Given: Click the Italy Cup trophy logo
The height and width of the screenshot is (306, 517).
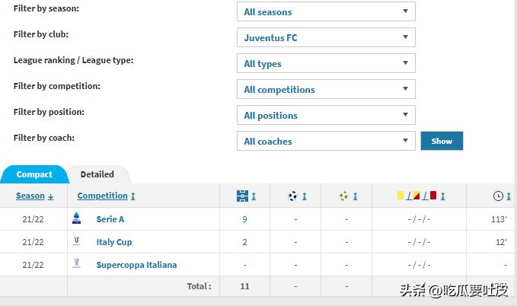Looking at the screenshot, I should 76,241.
